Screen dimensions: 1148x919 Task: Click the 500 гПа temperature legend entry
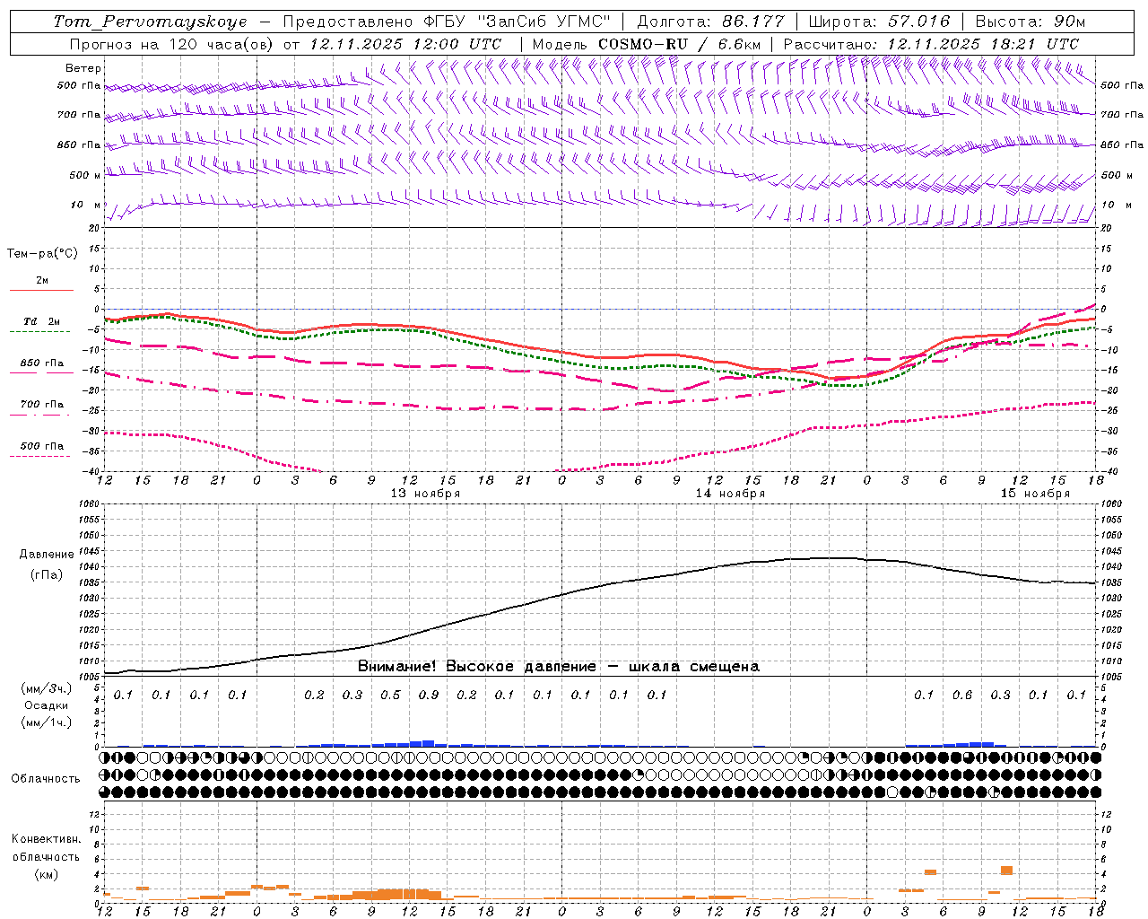click(x=41, y=451)
